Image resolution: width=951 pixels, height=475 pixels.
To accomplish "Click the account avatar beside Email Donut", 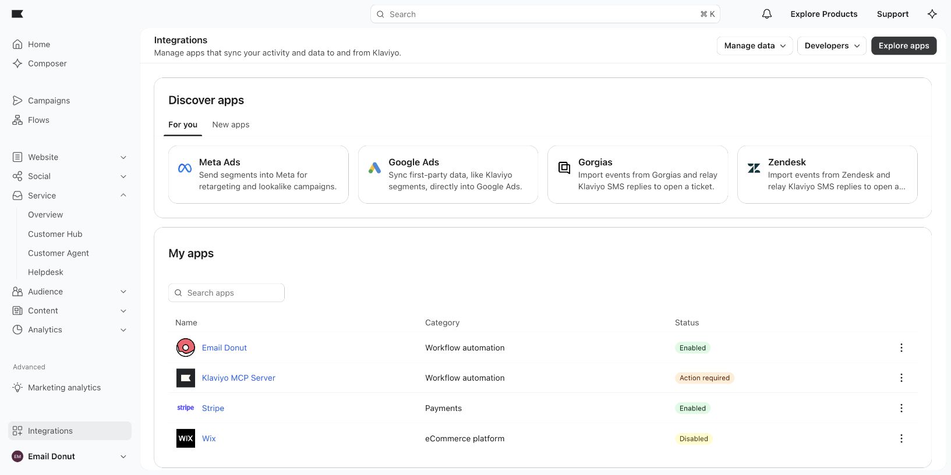I will 17,456.
